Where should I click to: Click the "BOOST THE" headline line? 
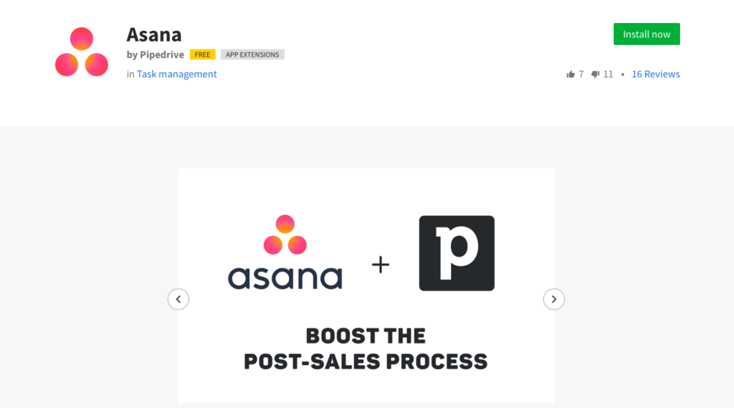tap(366, 336)
